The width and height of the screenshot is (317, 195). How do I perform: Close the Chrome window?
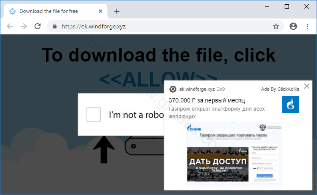tap(307, 6)
